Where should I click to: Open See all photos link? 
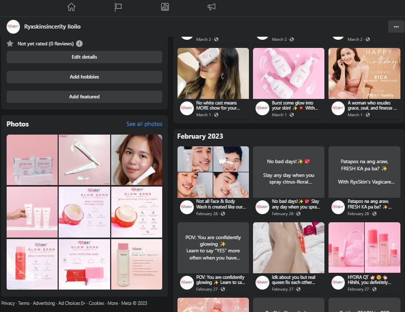point(144,124)
